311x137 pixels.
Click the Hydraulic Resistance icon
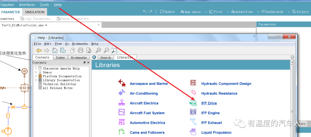(x=193, y=93)
